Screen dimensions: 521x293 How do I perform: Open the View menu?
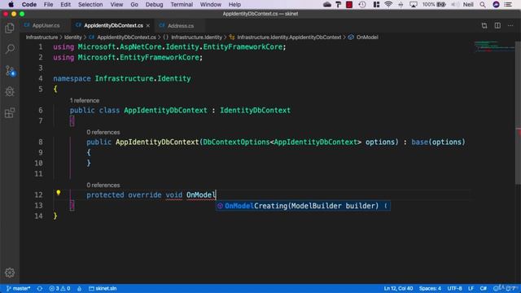click(116, 5)
